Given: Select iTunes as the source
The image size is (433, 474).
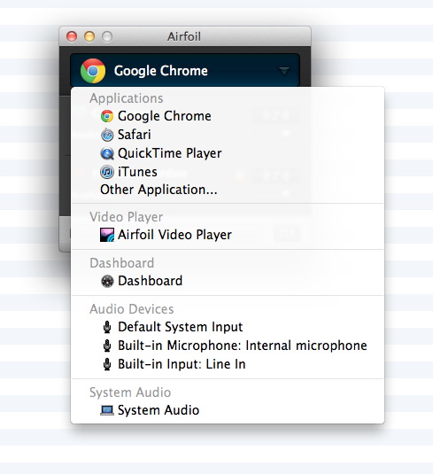Looking at the screenshot, I should [x=228, y=172].
